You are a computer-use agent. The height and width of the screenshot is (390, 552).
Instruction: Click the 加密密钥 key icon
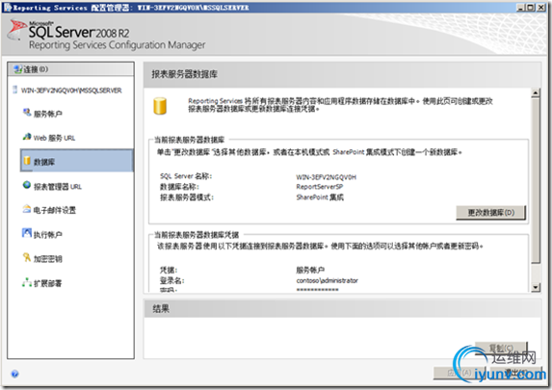27,258
